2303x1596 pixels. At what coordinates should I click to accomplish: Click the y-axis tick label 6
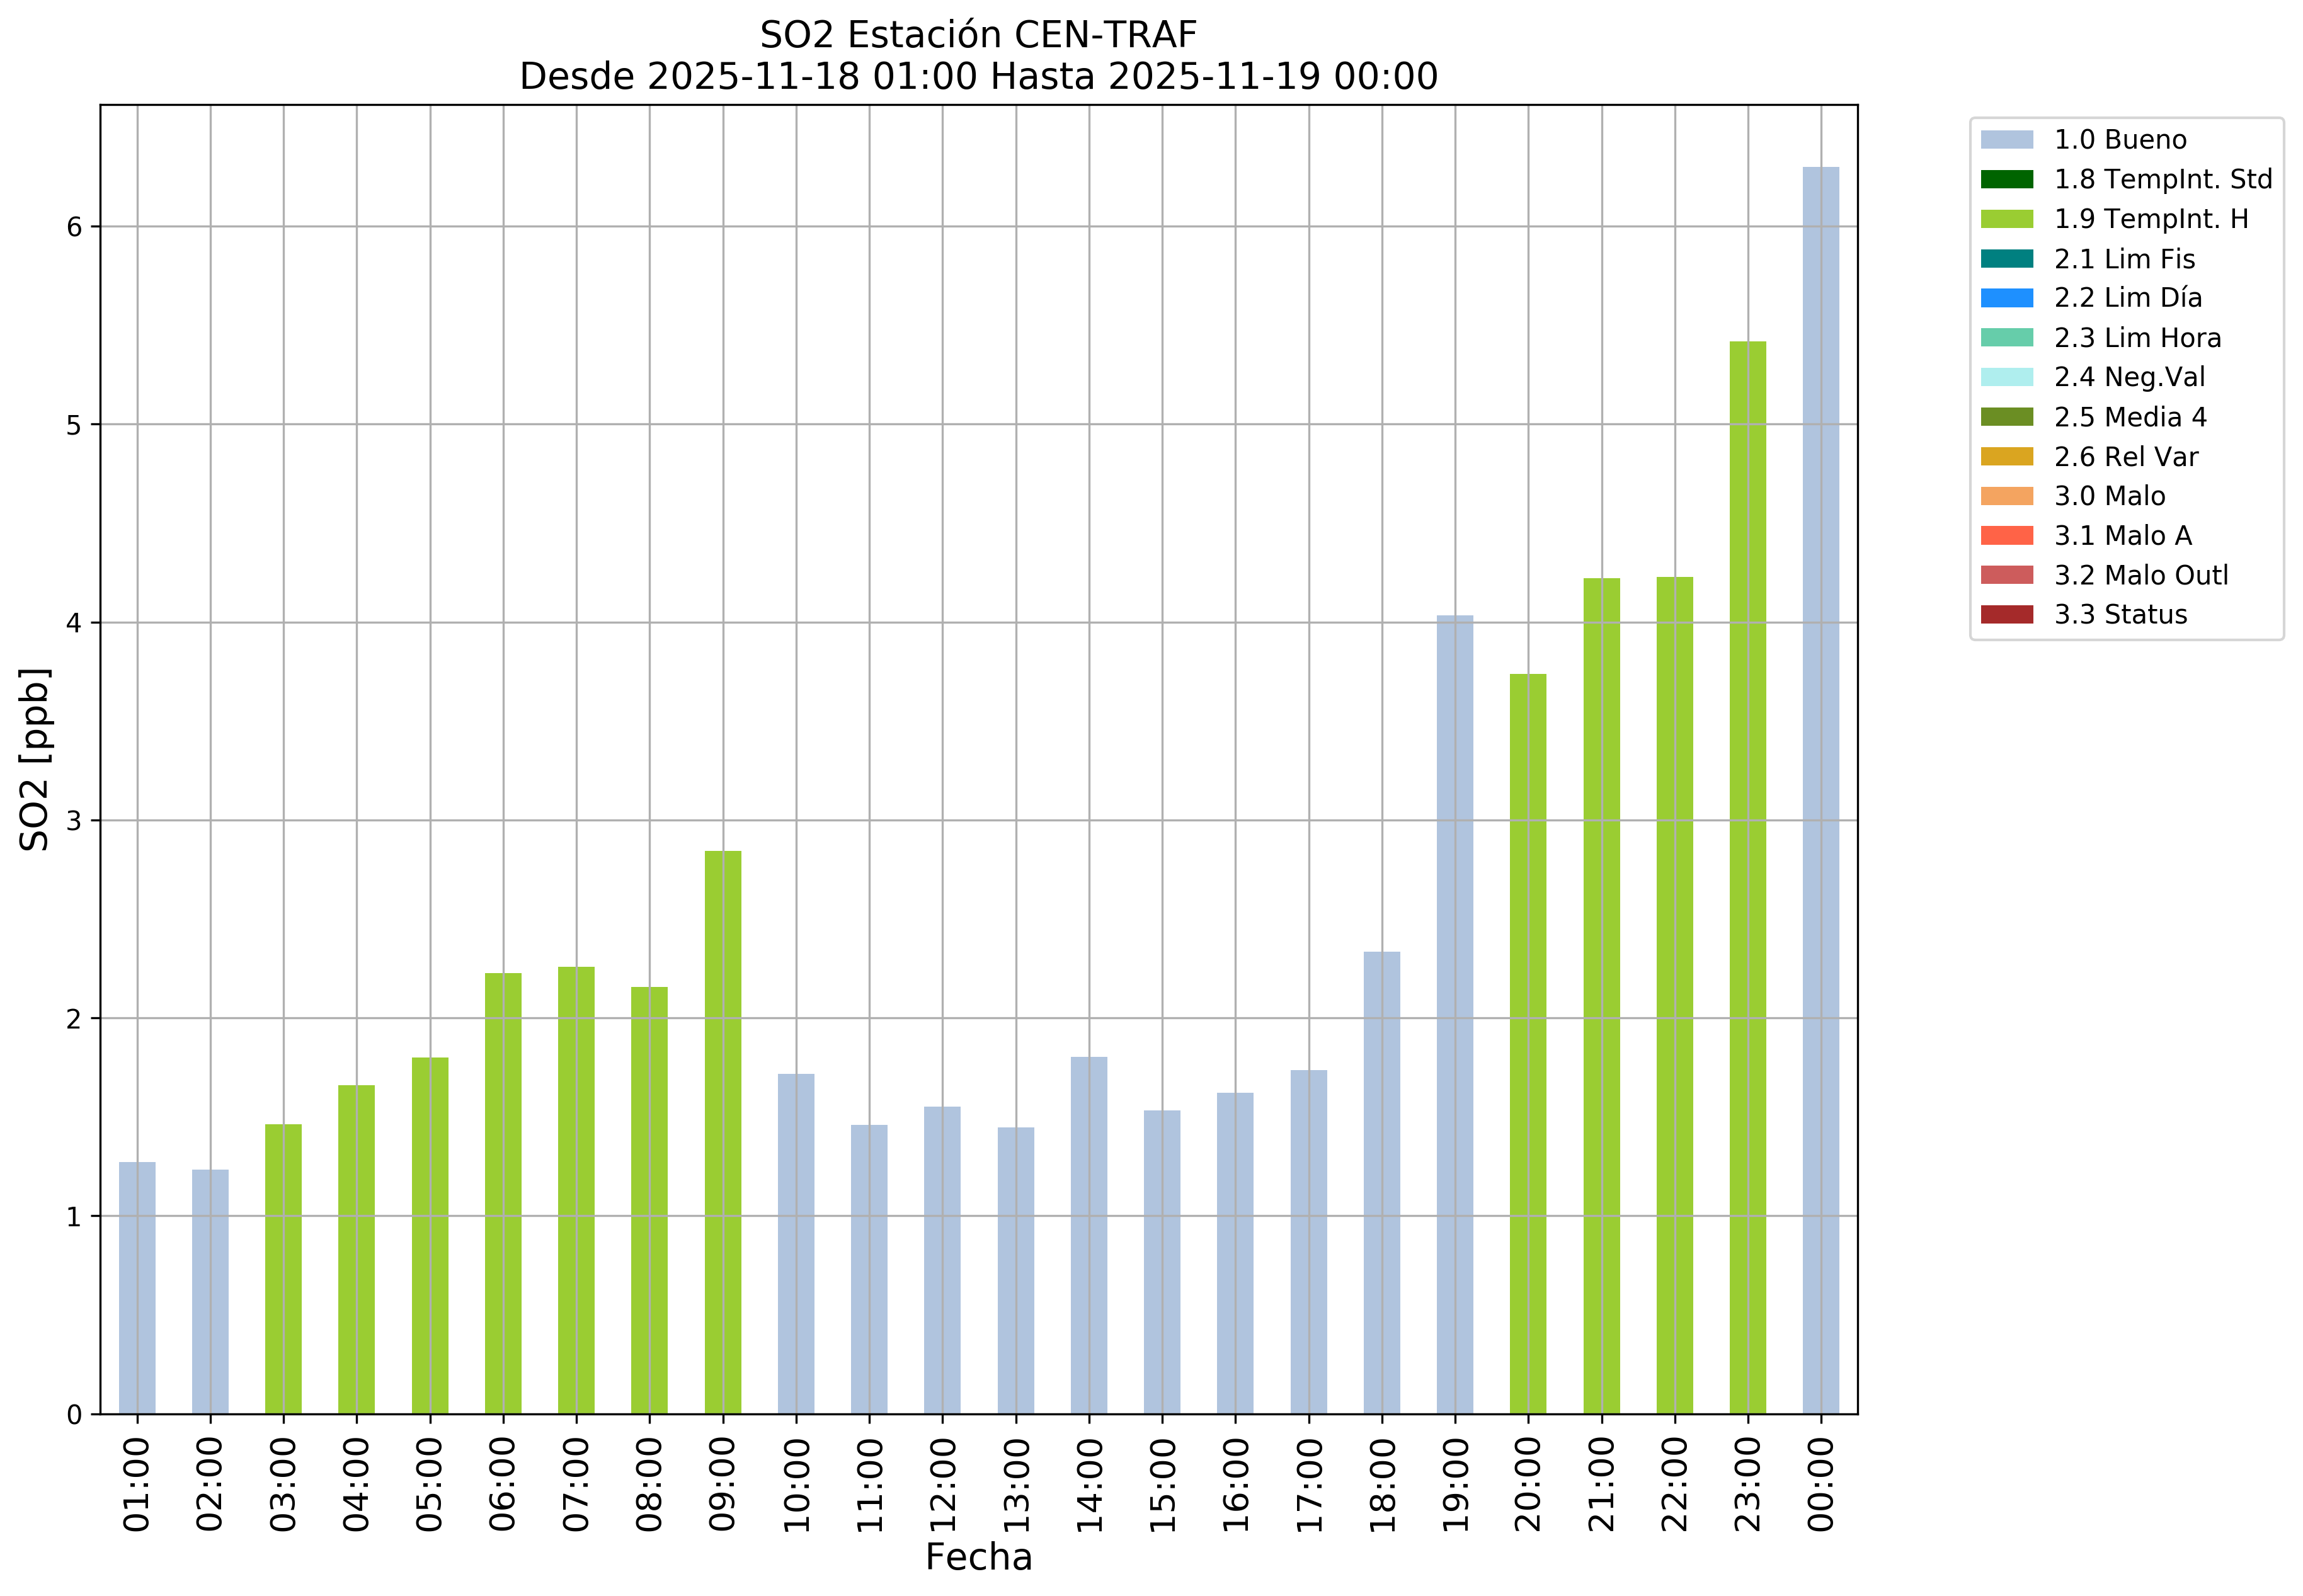(74, 227)
